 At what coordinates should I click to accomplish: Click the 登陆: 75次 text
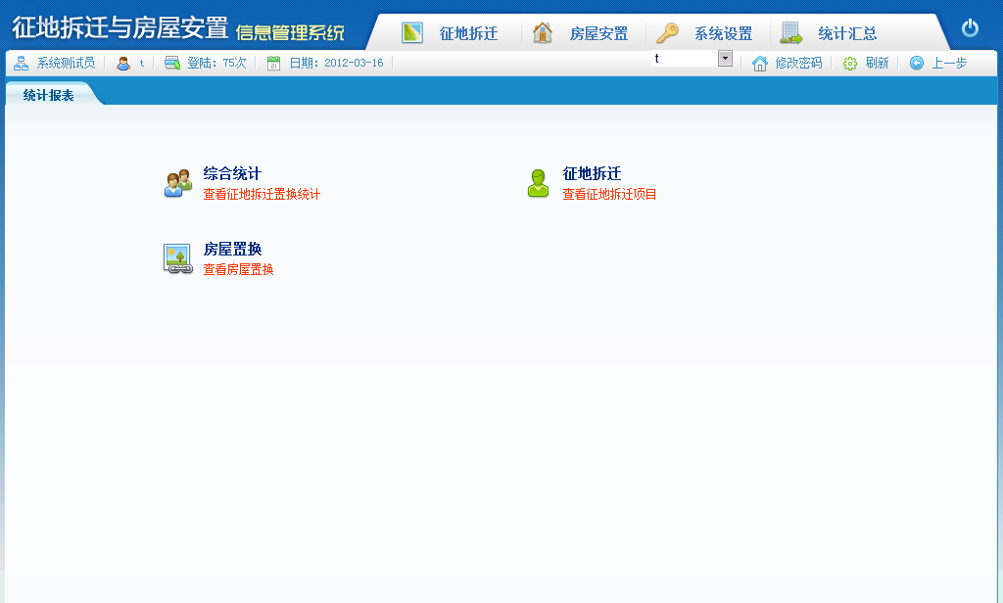[216, 63]
